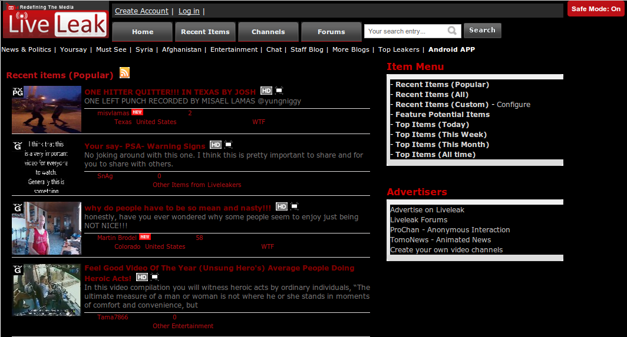Click uploader misvlamas

(x=113, y=113)
